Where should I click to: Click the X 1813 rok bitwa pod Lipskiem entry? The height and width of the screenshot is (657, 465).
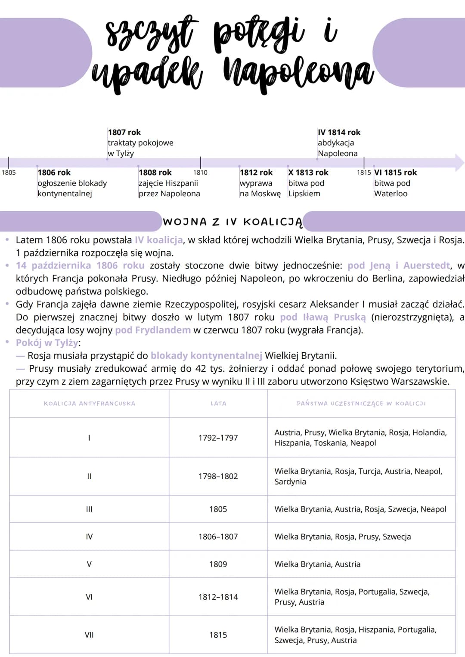pos(308,183)
